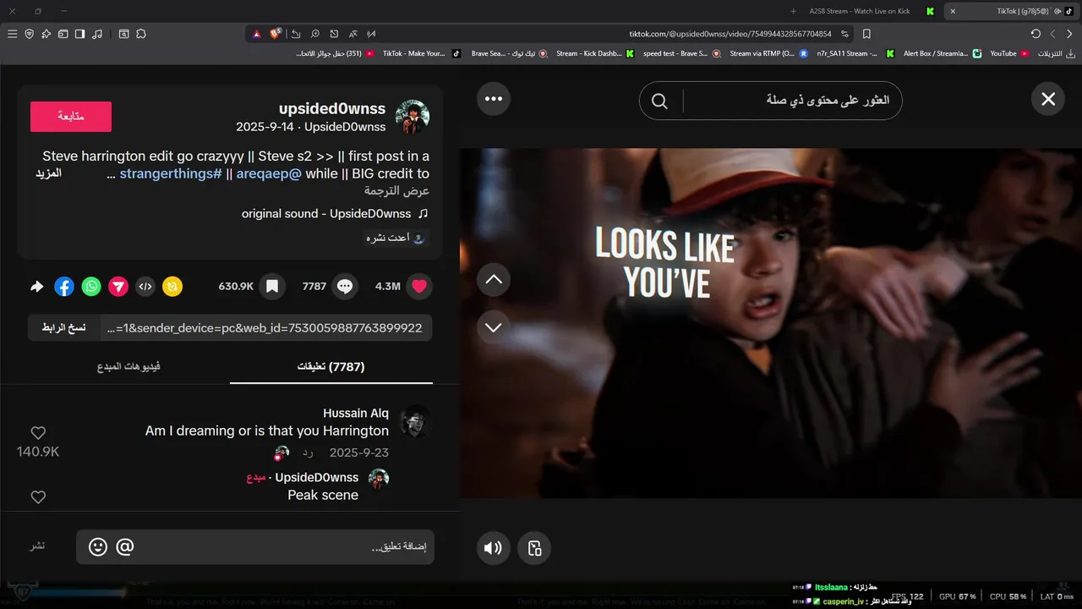1082x609 pixels.
Task: Open the extensions puzzle piece icon
Action: coord(141,34)
